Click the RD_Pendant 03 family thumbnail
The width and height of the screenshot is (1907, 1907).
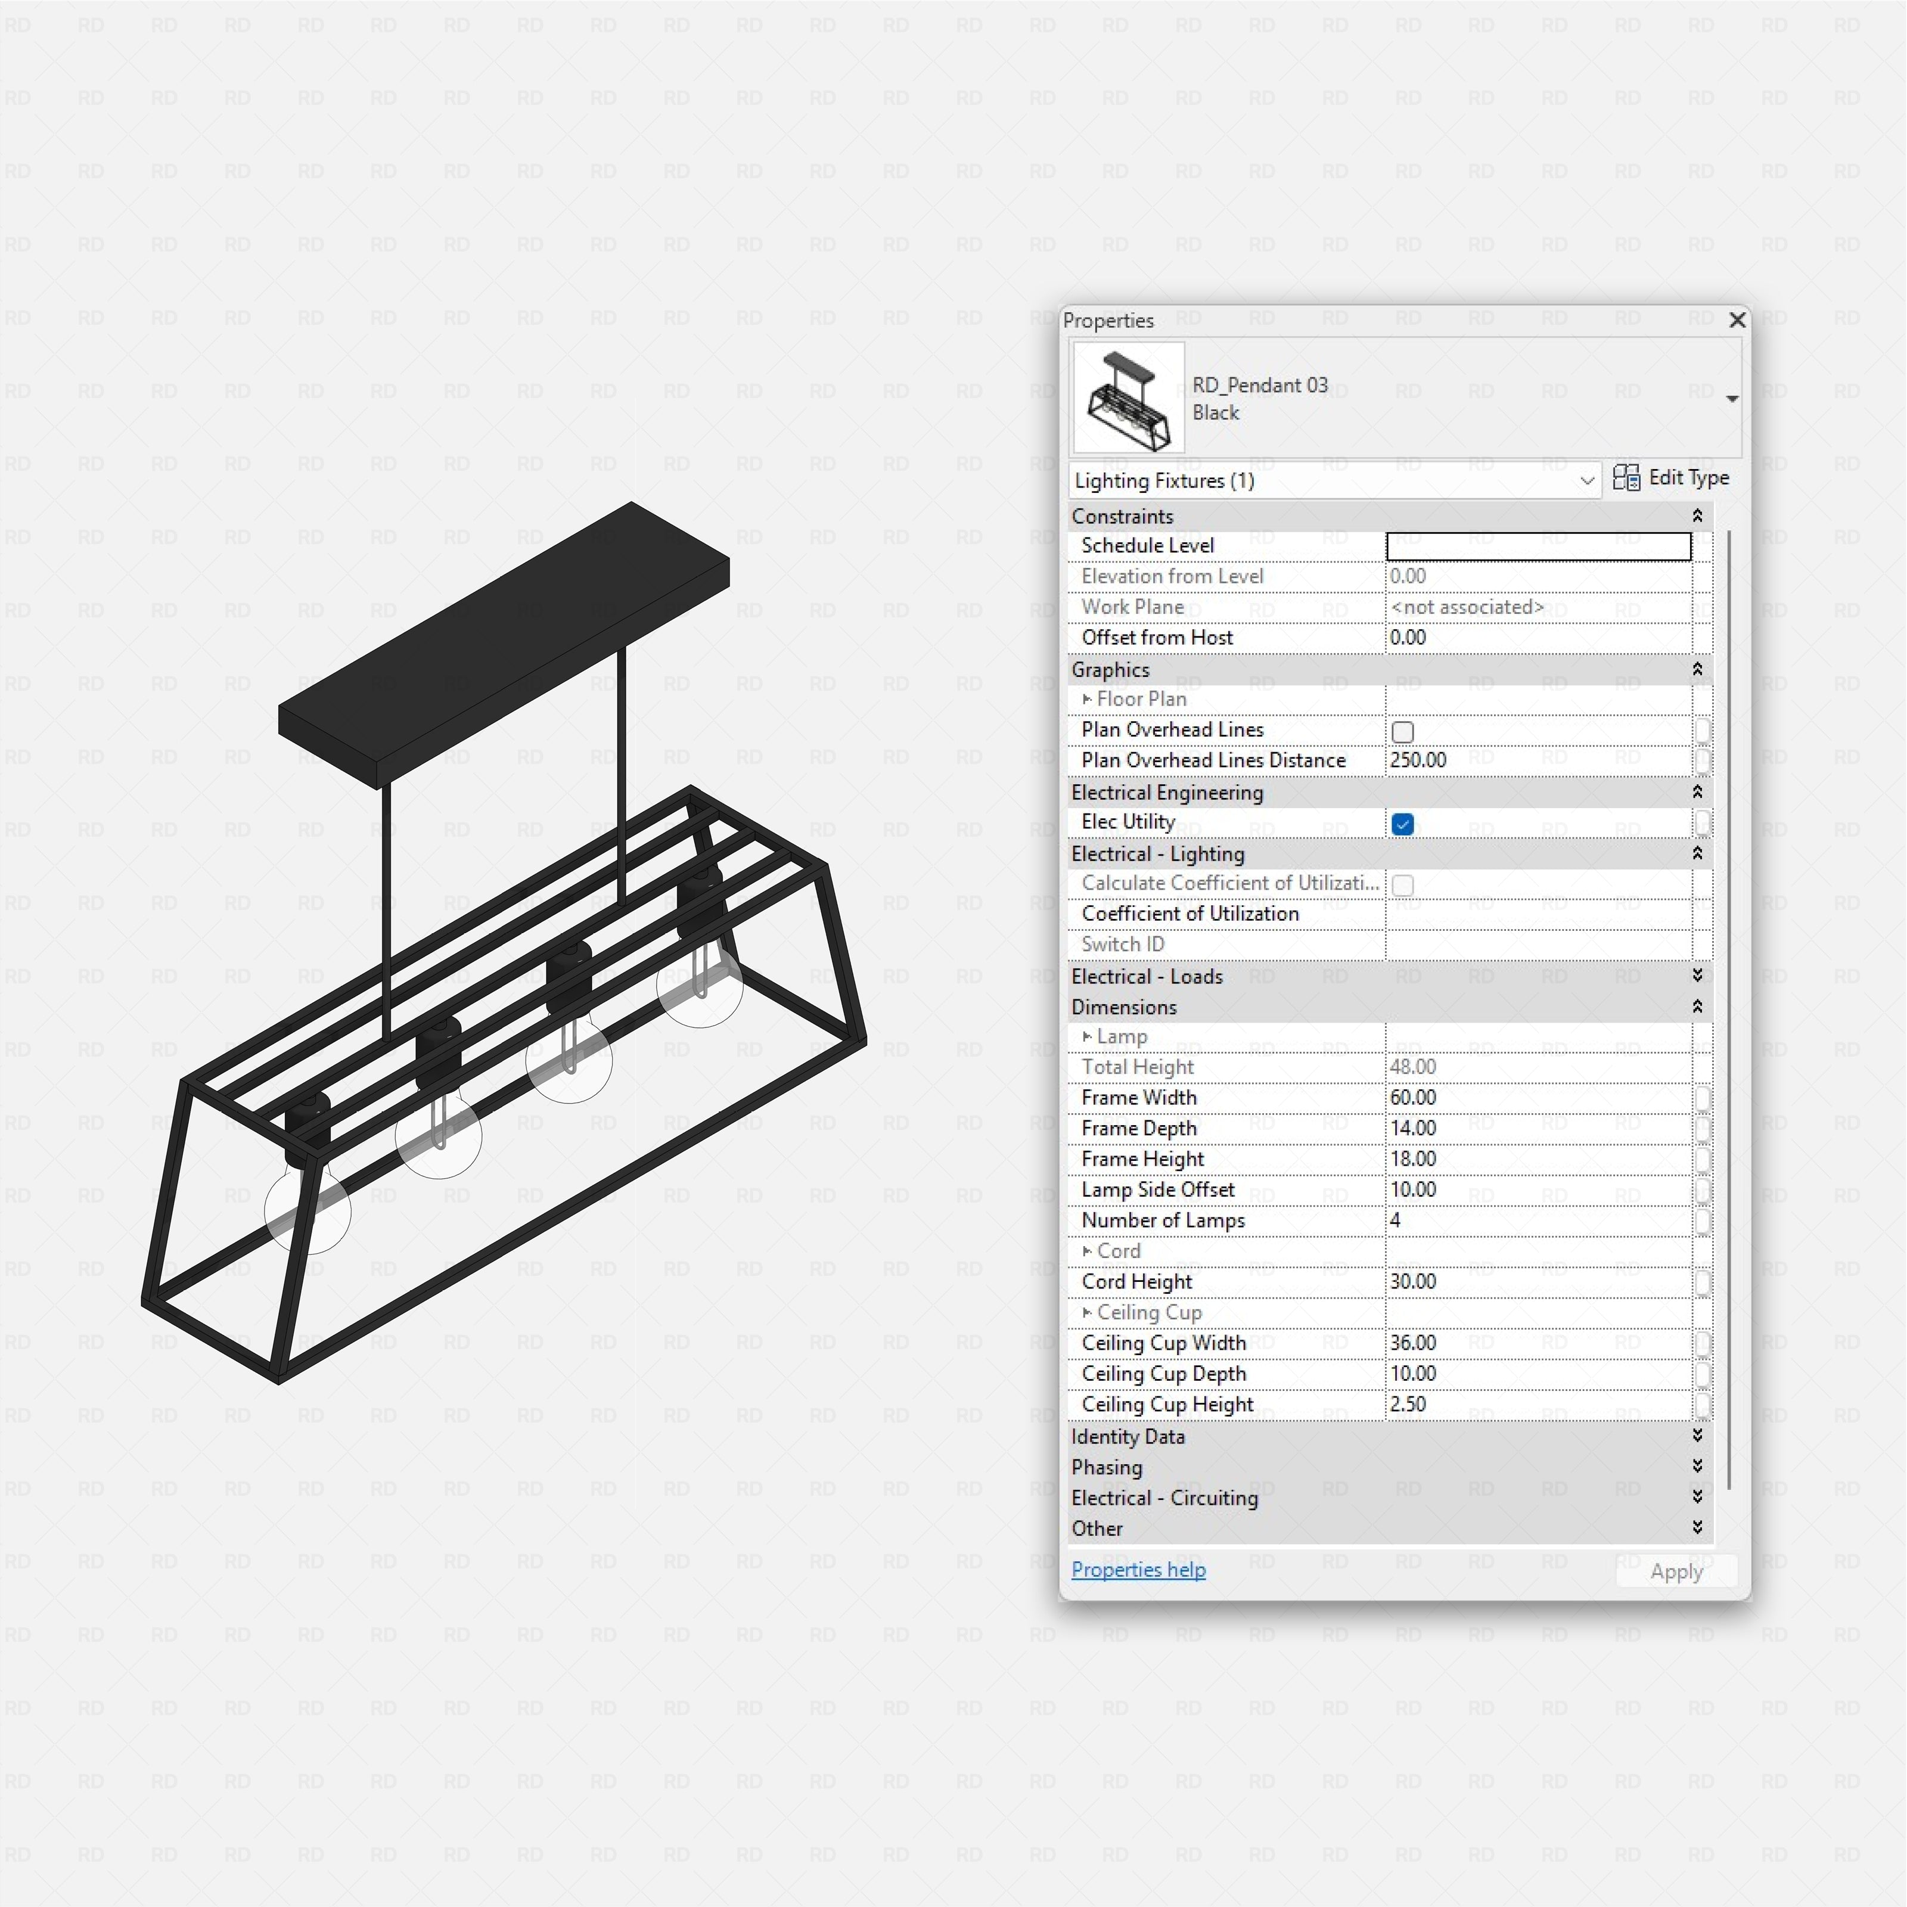(1128, 397)
